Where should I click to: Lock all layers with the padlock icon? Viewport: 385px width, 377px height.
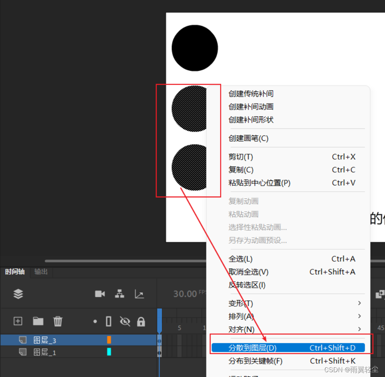(x=141, y=322)
